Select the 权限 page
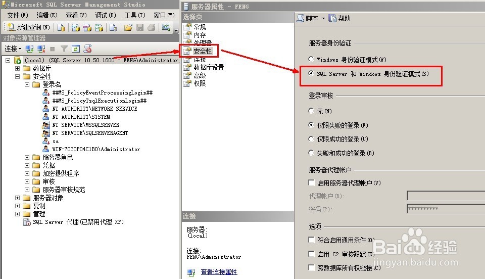485x279 pixels. (x=200, y=83)
